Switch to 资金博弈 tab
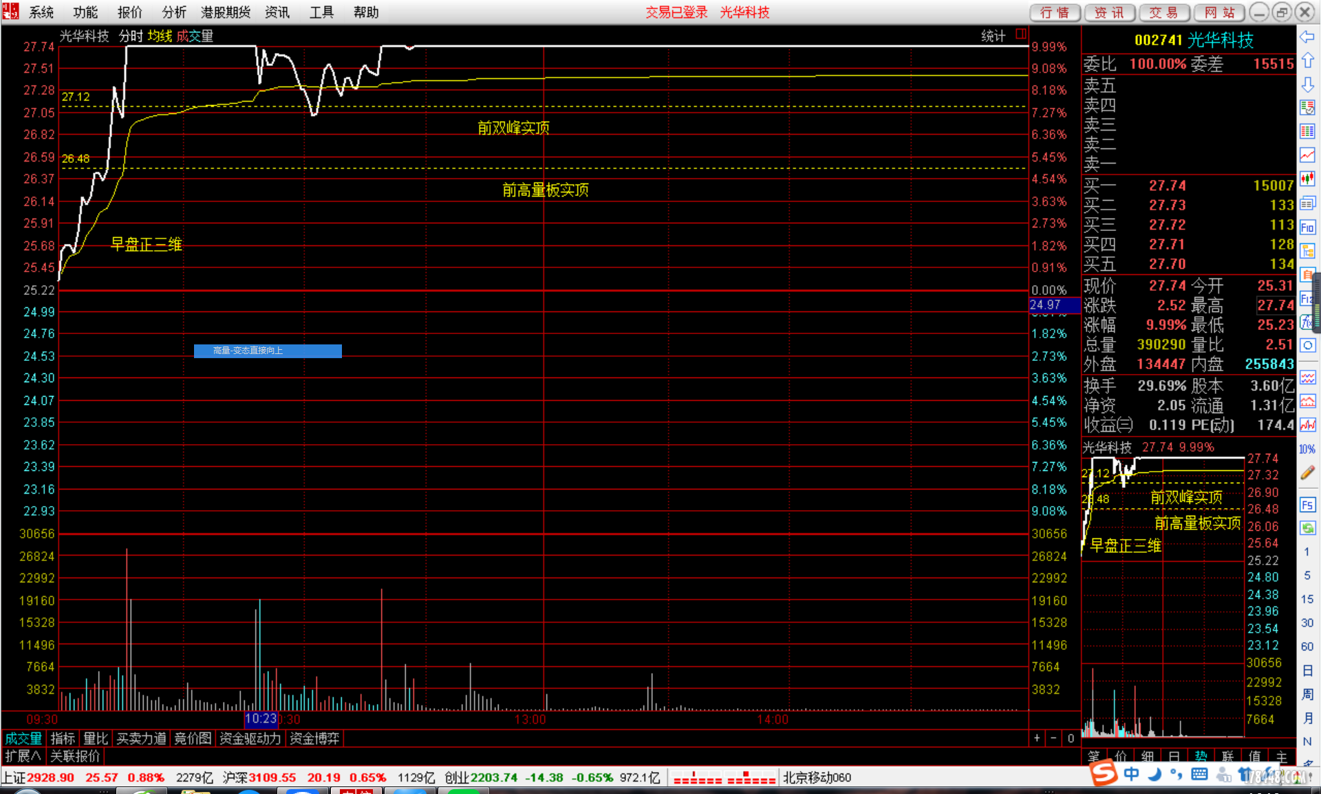 point(314,738)
